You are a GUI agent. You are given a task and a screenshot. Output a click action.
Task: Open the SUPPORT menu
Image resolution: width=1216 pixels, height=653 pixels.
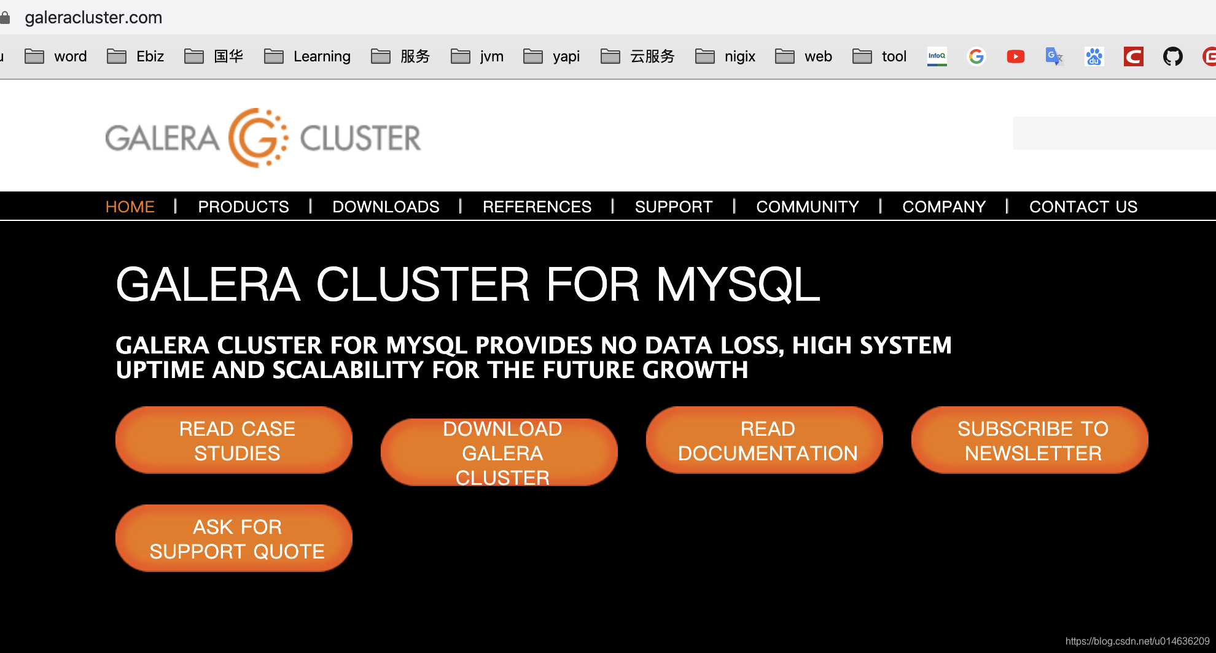tap(674, 207)
